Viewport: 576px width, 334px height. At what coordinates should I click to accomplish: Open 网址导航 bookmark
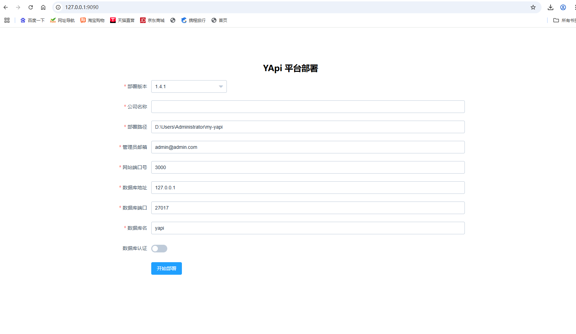point(62,20)
